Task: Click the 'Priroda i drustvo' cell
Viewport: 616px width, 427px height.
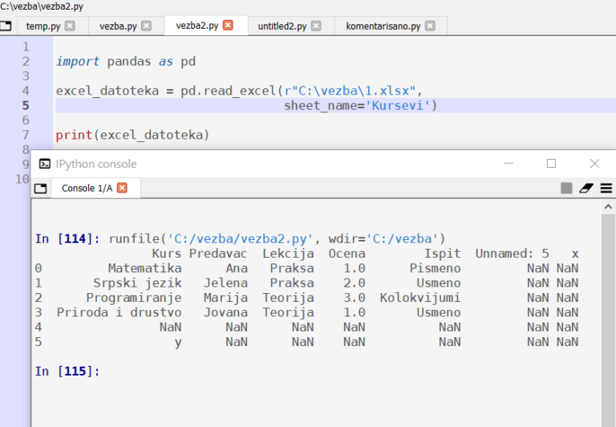Action: point(119,312)
